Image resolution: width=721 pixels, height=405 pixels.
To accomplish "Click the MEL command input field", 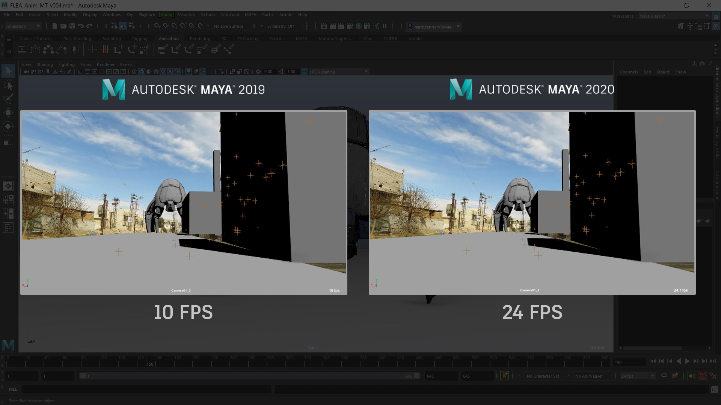I will point(146,390).
